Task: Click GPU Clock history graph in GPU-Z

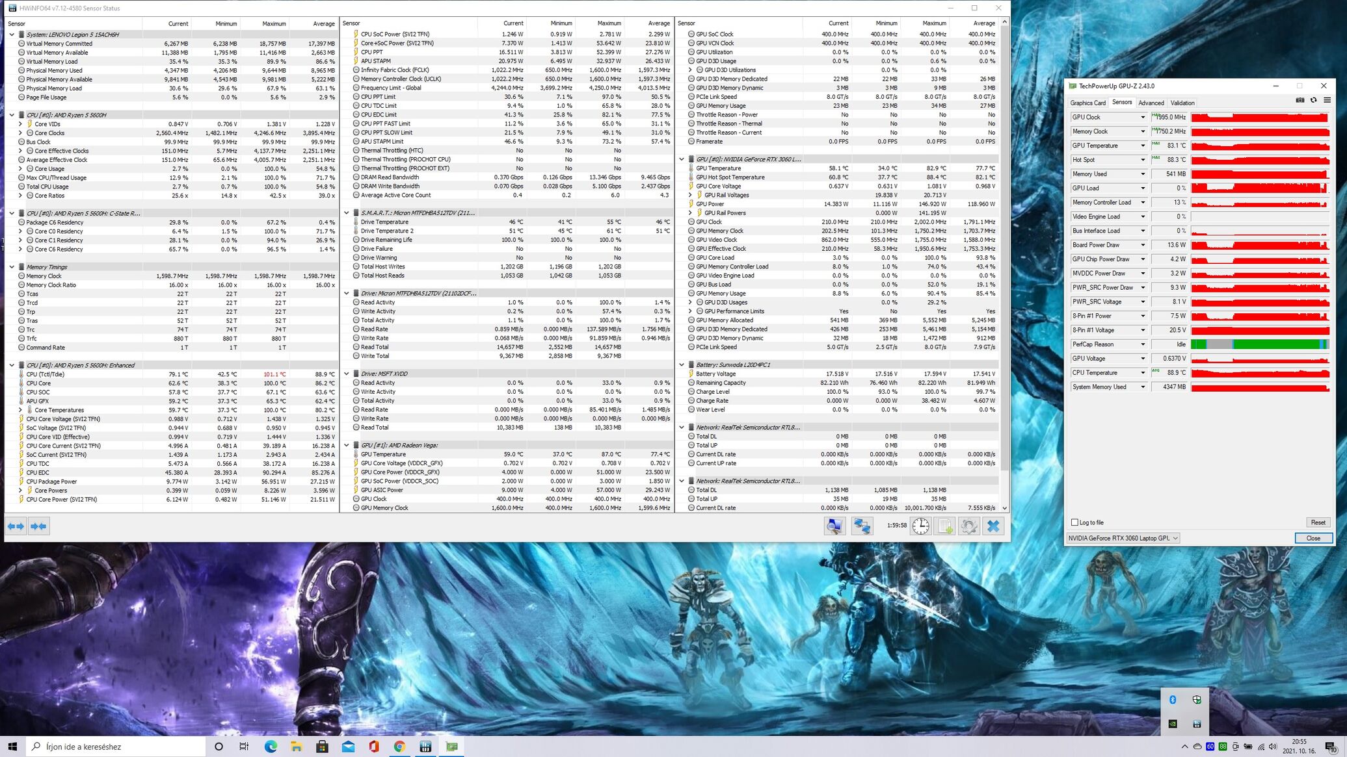Action: click(x=1260, y=118)
